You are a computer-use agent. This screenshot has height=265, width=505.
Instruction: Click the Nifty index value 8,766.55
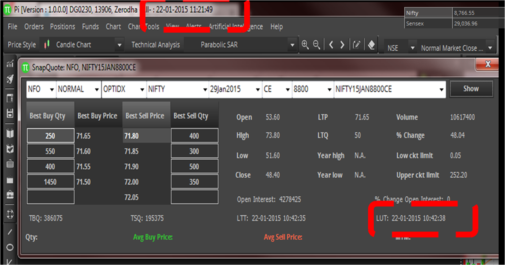(x=464, y=13)
